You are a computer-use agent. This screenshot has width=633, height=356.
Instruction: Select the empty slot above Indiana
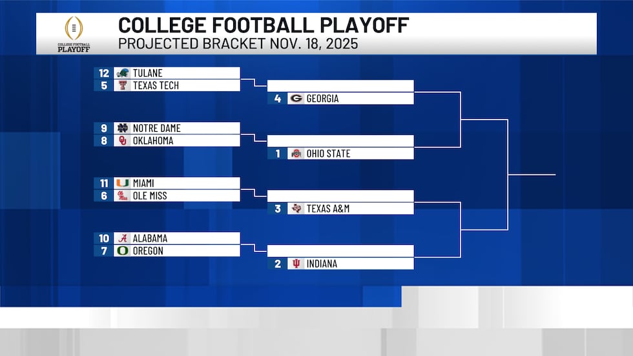pyautogui.click(x=340, y=251)
